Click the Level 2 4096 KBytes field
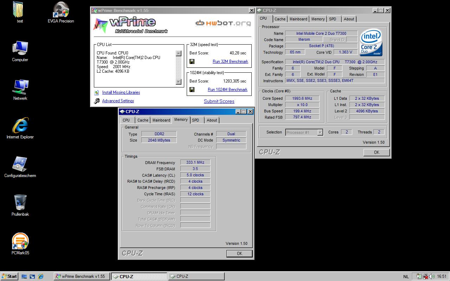450x281 pixels. point(367,111)
